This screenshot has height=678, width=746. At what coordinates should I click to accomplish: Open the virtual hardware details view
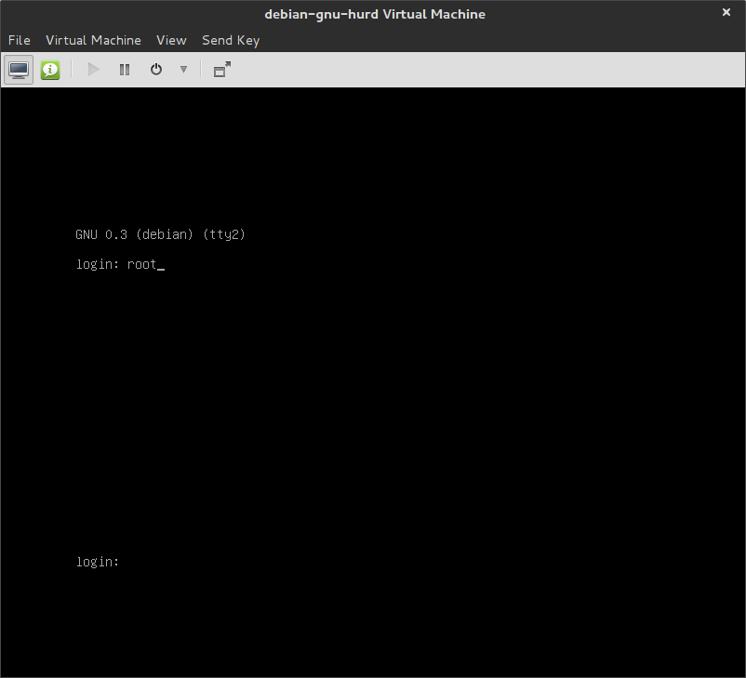click(x=50, y=70)
